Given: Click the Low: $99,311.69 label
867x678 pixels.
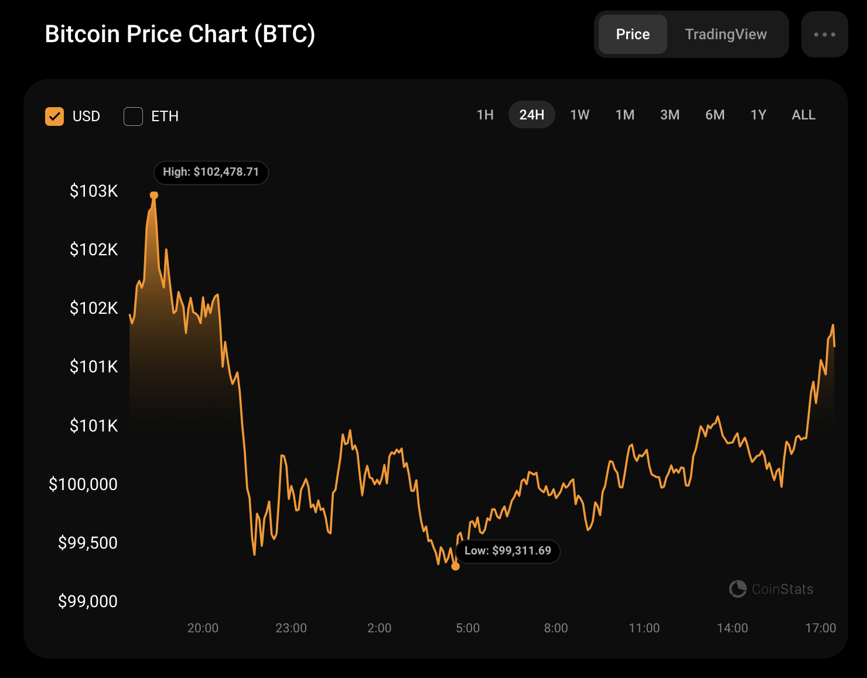Looking at the screenshot, I should pyautogui.click(x=507, y=551).
